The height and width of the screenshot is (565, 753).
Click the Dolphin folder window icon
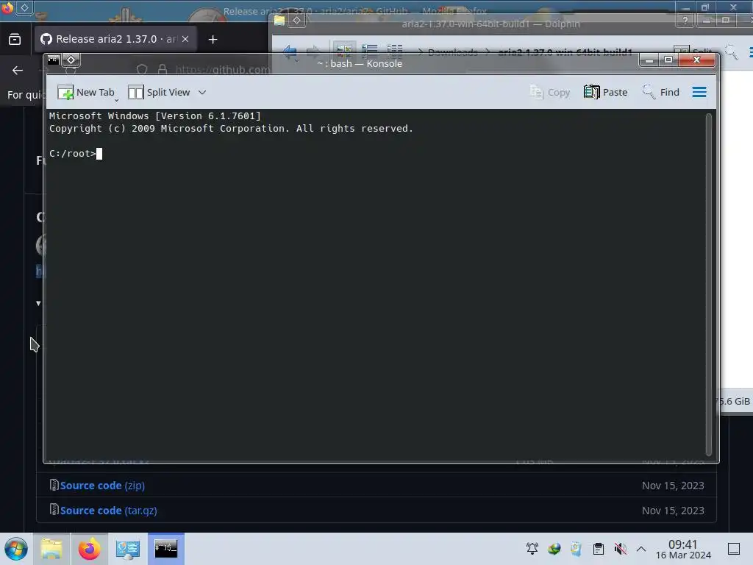point(279,20)
